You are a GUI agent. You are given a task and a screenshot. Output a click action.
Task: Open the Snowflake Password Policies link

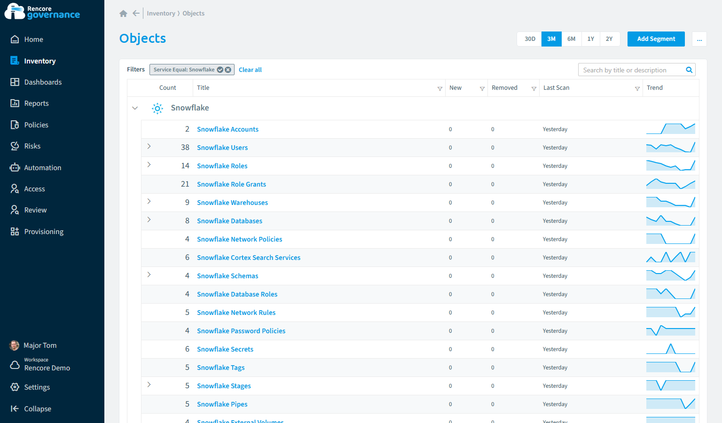click(241, 331)
